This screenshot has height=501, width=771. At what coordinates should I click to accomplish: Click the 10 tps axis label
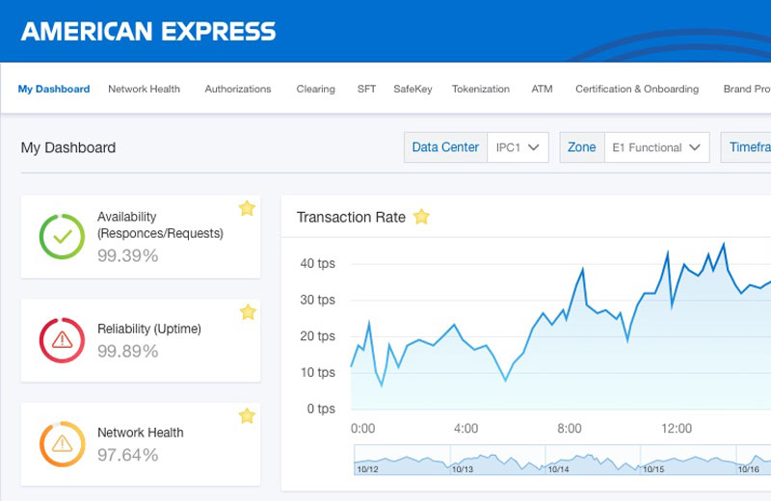[x=318, y=373]
